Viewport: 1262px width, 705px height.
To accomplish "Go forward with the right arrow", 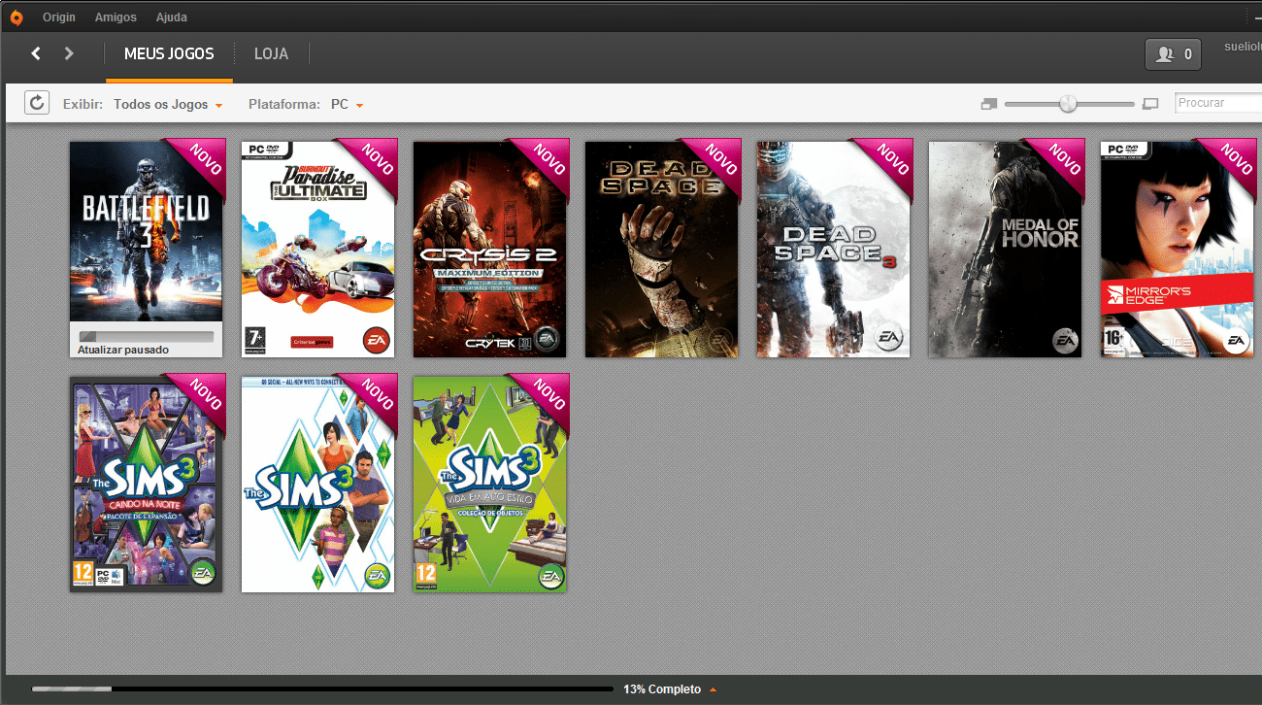I will coord(69,53).
